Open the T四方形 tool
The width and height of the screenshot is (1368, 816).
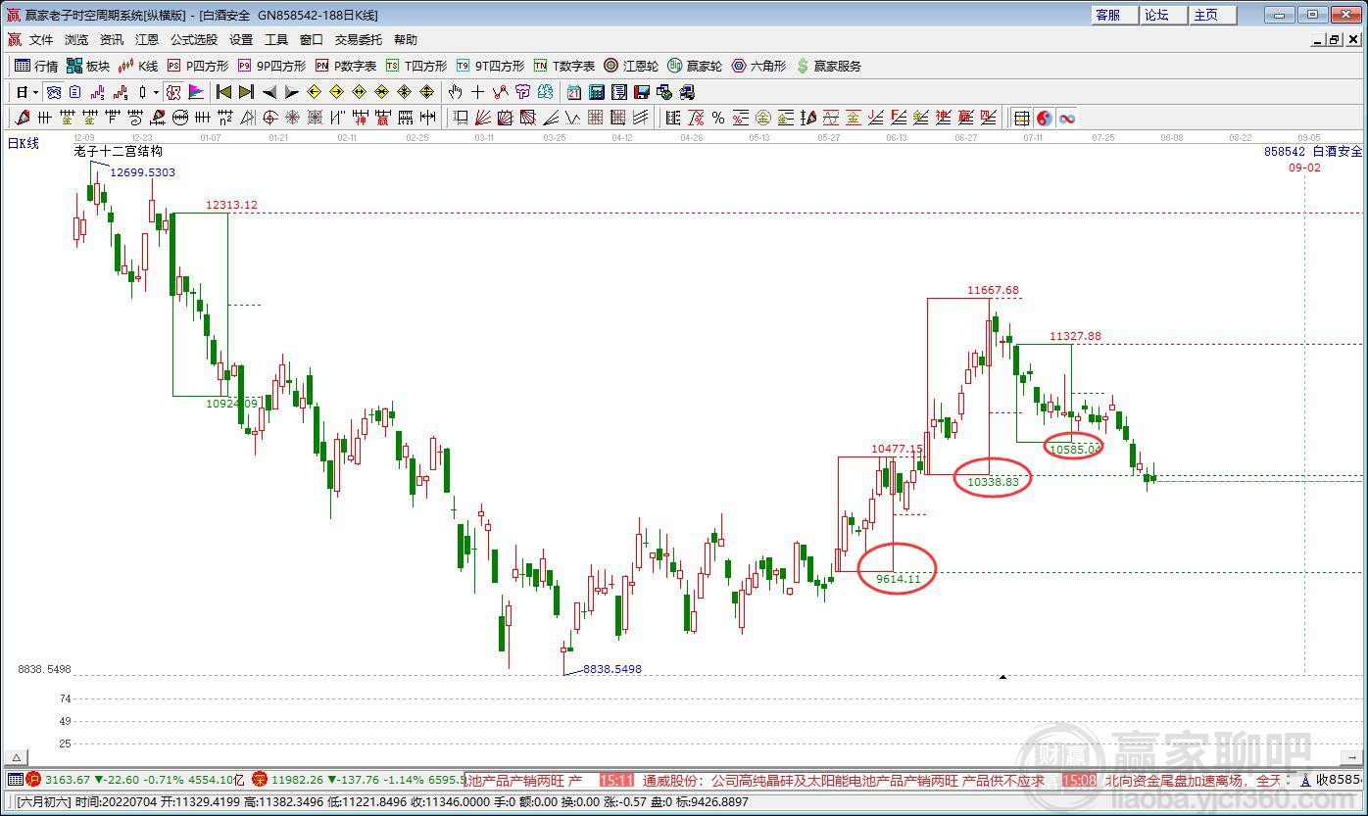pos(416,66)
